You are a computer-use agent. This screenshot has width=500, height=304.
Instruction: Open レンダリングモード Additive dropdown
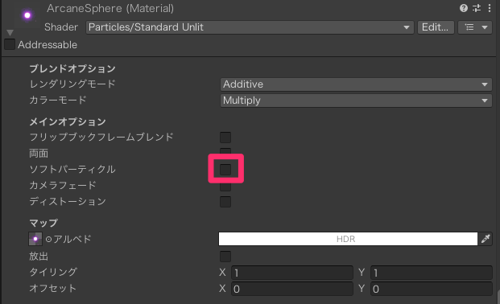[x=356, y=84]
